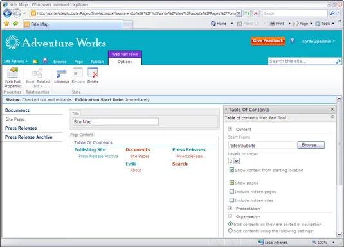Select the Site Map browser tab

click(73, 24)
